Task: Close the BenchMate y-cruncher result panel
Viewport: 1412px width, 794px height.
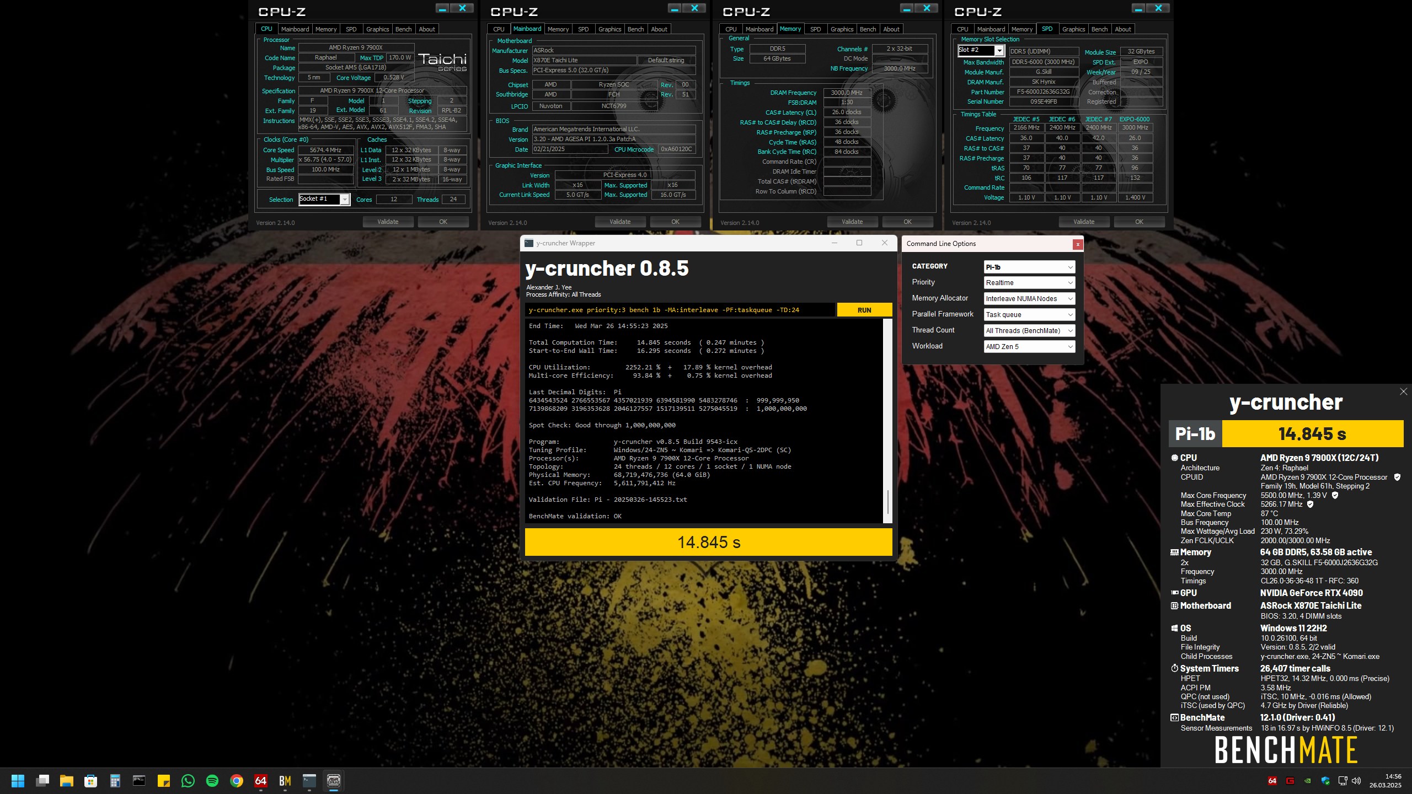Action: pos(1403,391)
